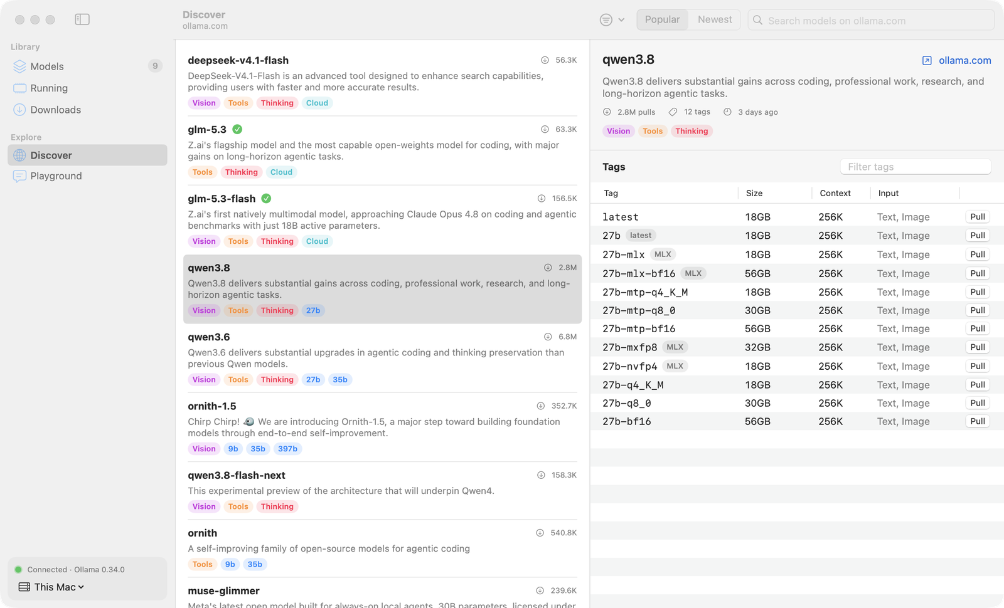Toggle the sidebar panel icon
The width and height of the screenshot is (1004, 608).
tap(82, 19)
